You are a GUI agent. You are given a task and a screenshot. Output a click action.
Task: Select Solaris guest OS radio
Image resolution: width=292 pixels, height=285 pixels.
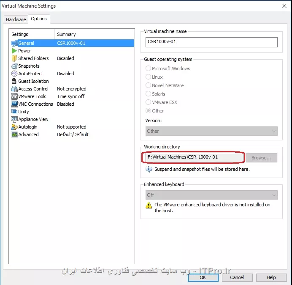click(148, 94)
